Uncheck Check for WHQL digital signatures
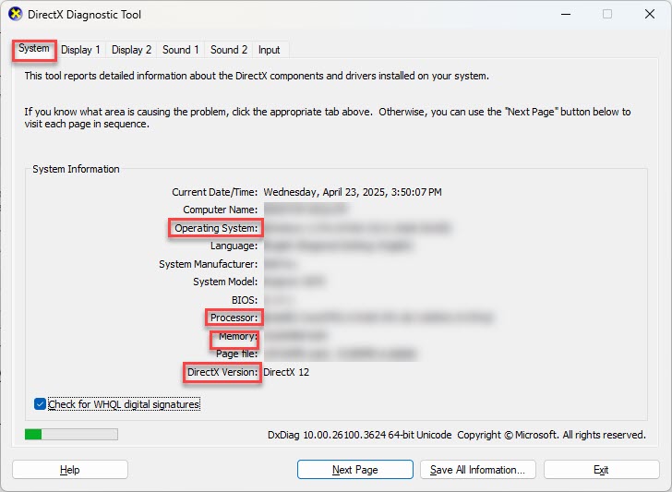This screenshot has height=492, width=672. (x=40, y=404)
